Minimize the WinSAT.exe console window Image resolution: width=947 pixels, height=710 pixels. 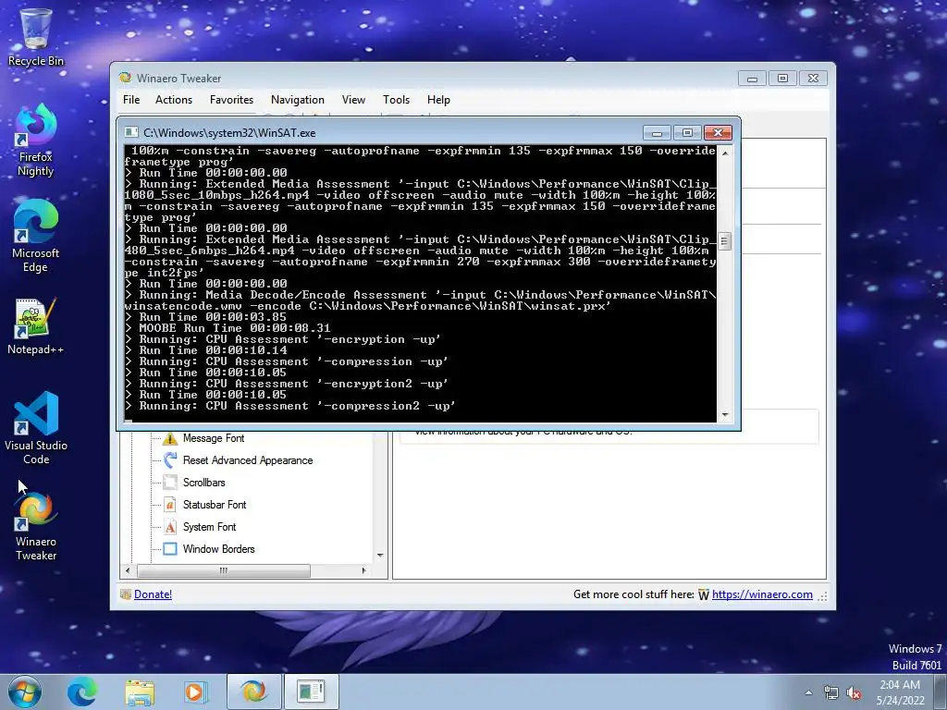pyautogui.click(x=658, y=133)
